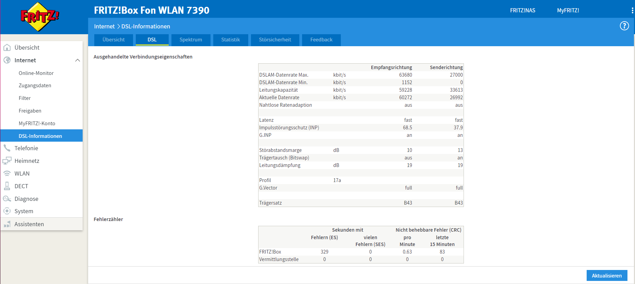Click the Leitungskapazität value 59228
The height and width of the screenshot is (284, 635).
coord(406,90)
